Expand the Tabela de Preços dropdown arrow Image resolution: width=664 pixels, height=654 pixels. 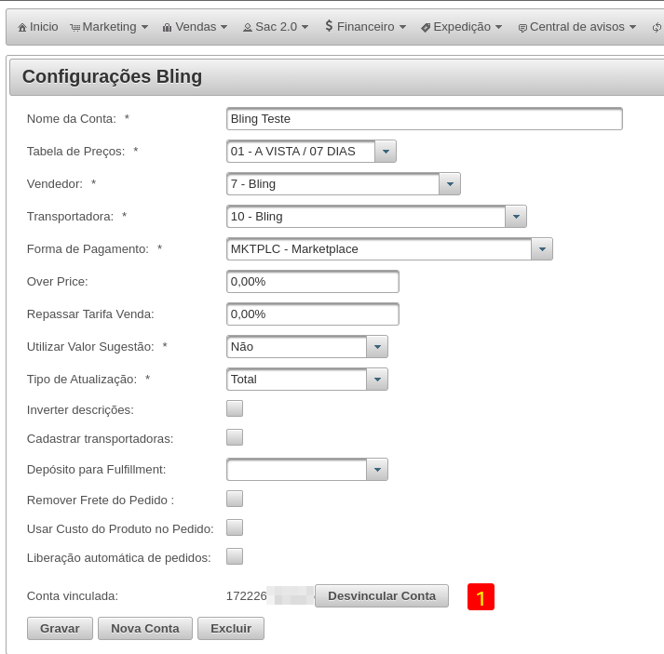point(386,152)
